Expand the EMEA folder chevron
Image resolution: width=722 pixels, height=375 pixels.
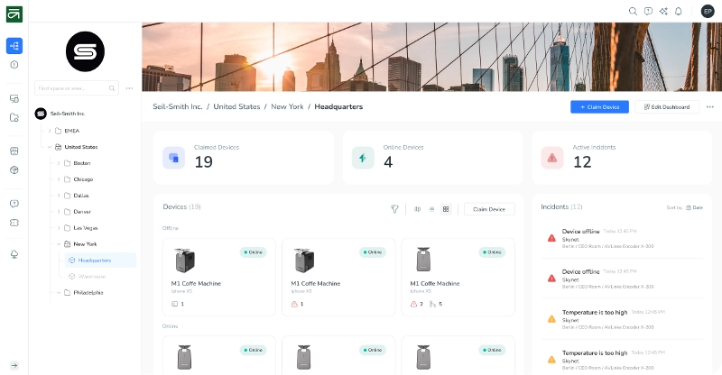[50, 131]
